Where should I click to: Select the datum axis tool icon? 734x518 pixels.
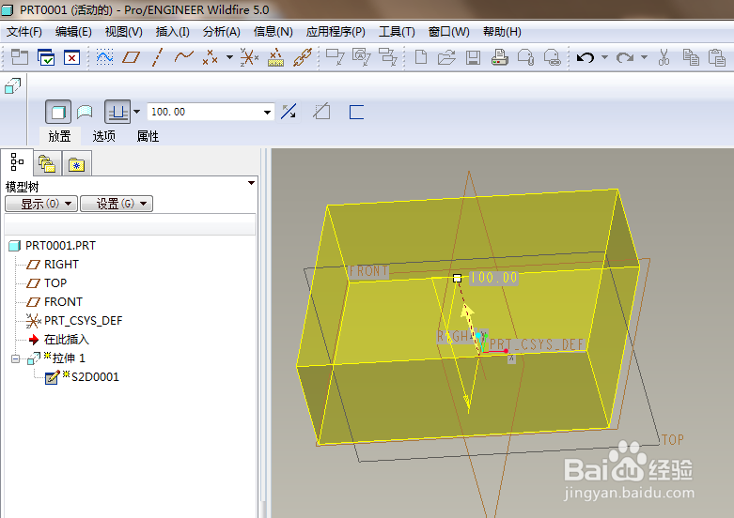157,57
